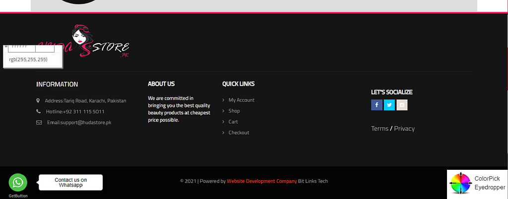
Task: Open the Facebook social icon
Action: tap(377, 105)
